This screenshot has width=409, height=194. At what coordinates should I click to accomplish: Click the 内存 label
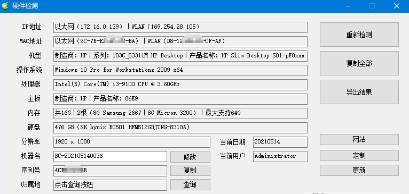pyautogui.click(x=34, y=113)
